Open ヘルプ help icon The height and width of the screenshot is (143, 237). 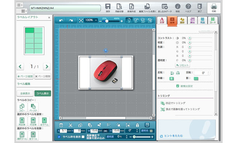[x=188, y=8]
